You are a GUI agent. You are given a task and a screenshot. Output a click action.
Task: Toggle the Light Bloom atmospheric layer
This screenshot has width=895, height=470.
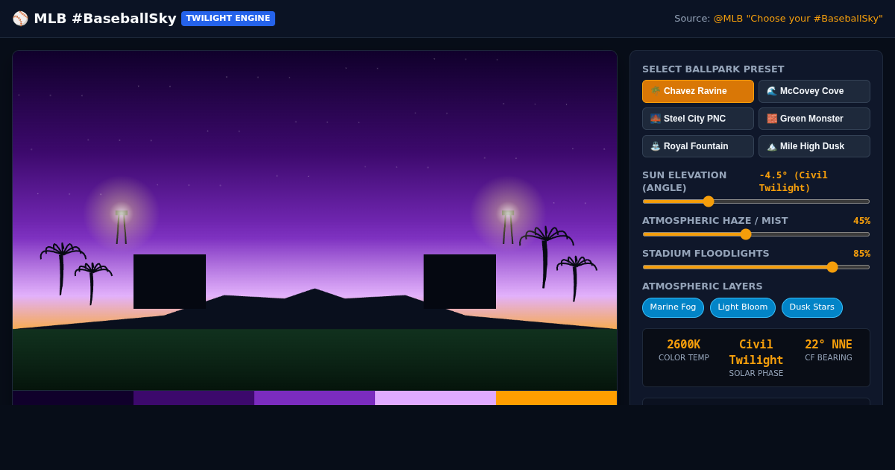tap(743, 307)
